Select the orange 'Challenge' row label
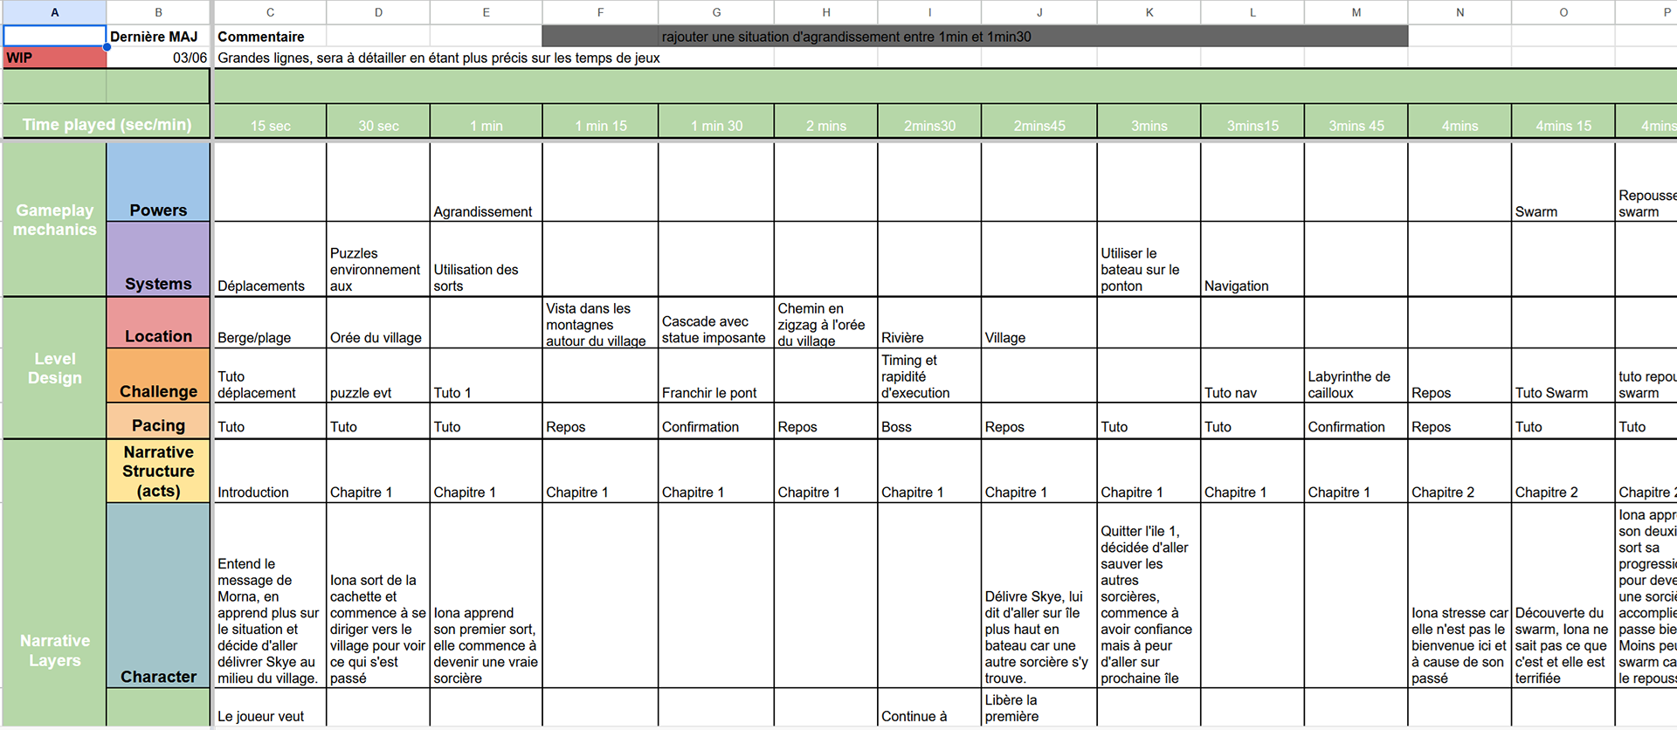 158,375
